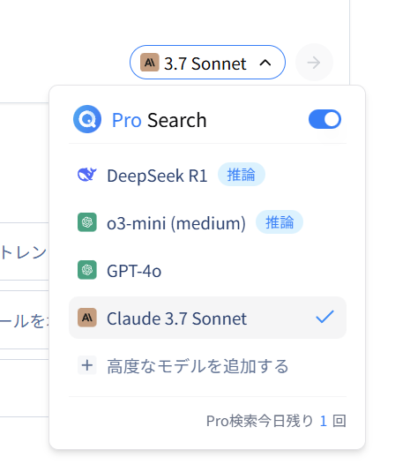Select GPT-4o model
The height and width of the screenshot is (472, 410).
tap(207, 270)
